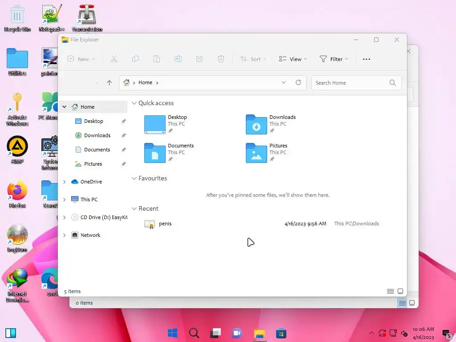This screenshot has height=342, width=456.
Task: Open the Chat app on taskbar
Action: pos(237,333)
